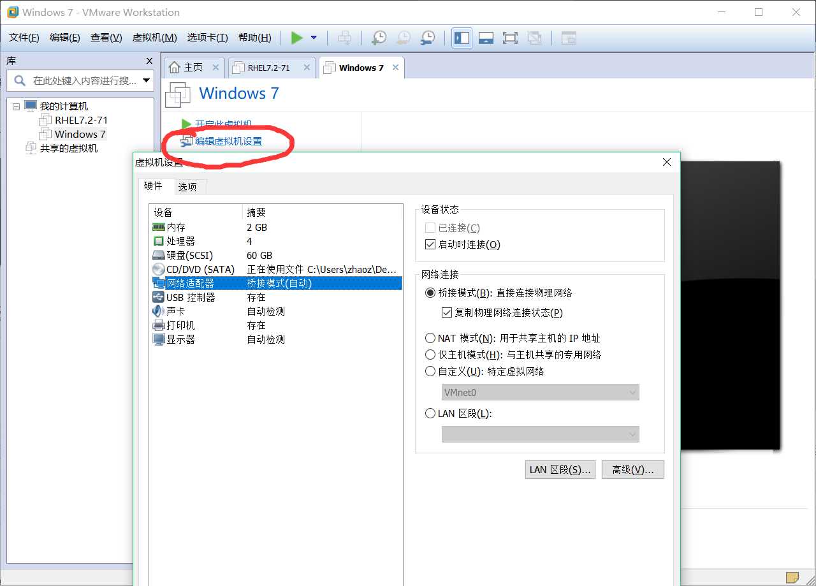The width and height of the screenshot is (816, 586).
Task: Select the 硬盘(SCSI) device row
Action: tap(275, 255)
